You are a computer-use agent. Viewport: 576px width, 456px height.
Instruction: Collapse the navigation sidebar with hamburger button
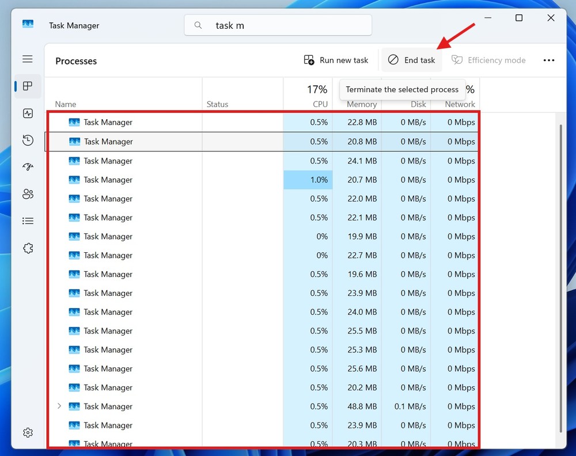tap(28, 59)
